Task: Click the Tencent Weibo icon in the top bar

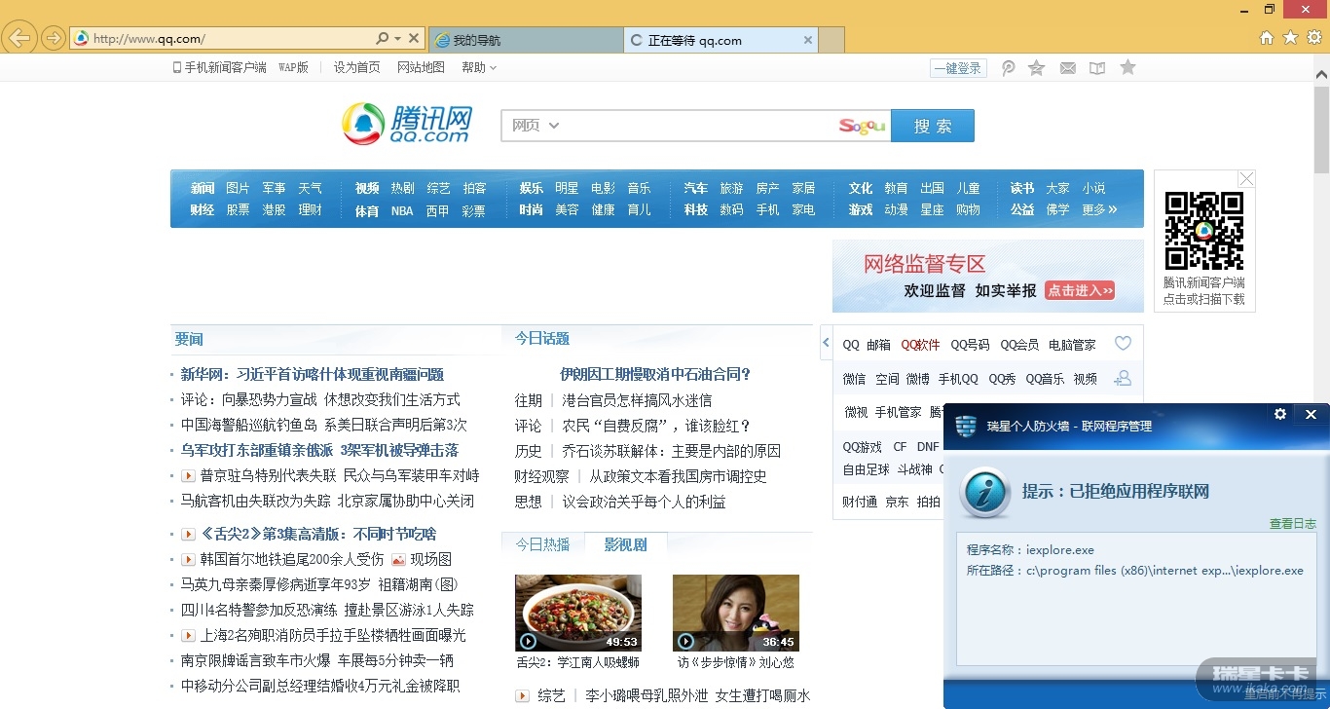Action: [x=1009, y=68]
